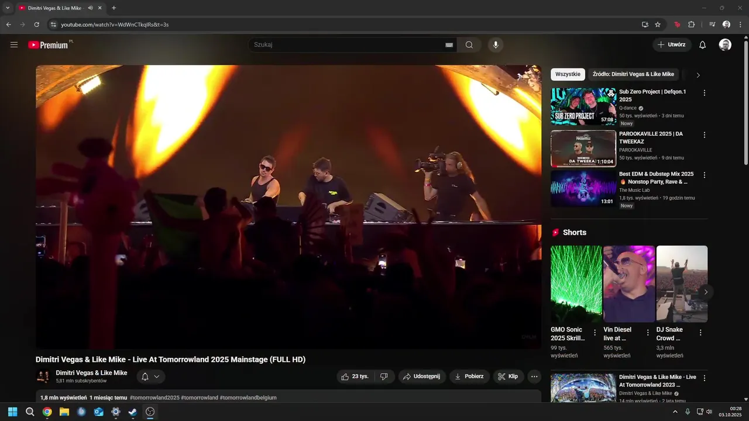This screenshot has height=421, width=749.
Task: Select Źródło: Dimitri Vegas & Like Mike chip
Action: [x=633, y=74]
